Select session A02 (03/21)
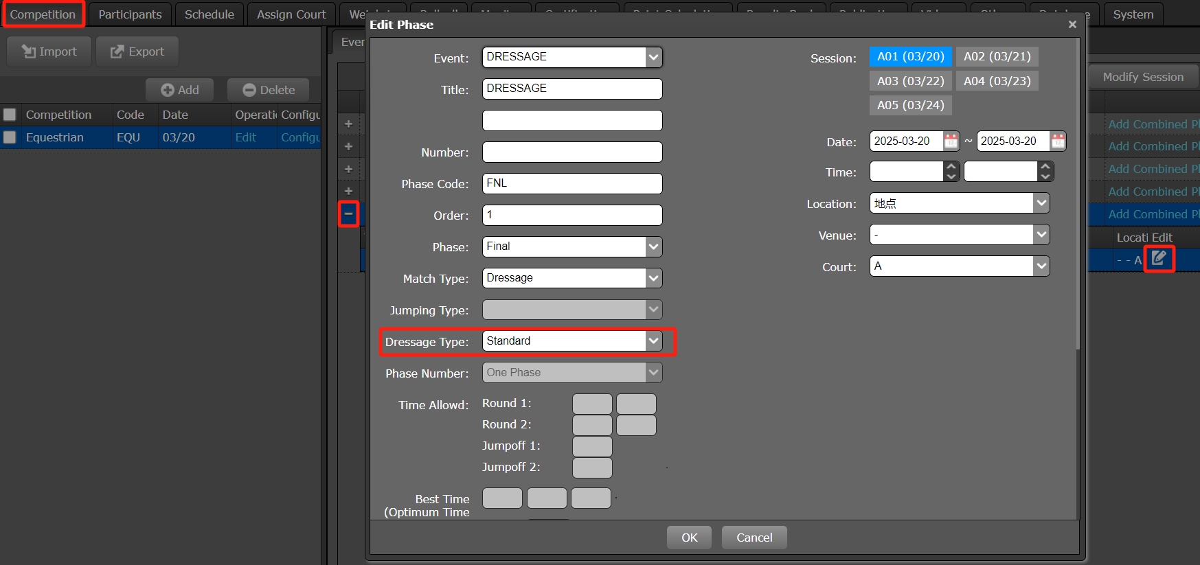1200x565 pixels. coord(997,56)
